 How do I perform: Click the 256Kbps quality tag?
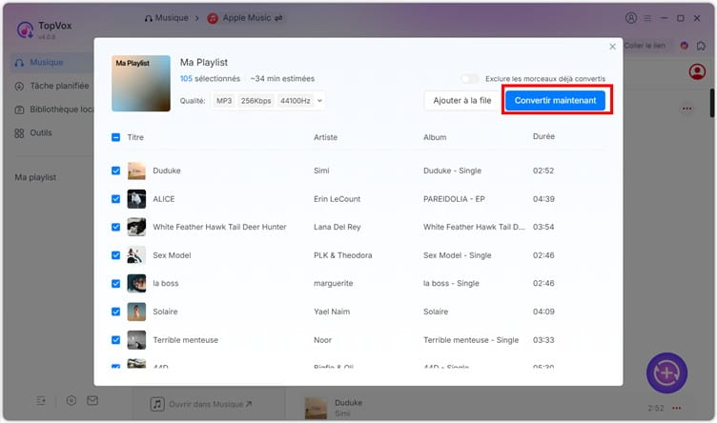point(256,100)
